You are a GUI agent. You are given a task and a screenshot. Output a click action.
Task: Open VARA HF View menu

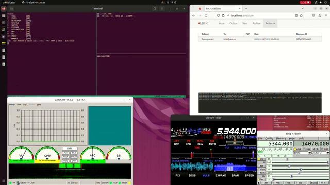pos(19,104)
